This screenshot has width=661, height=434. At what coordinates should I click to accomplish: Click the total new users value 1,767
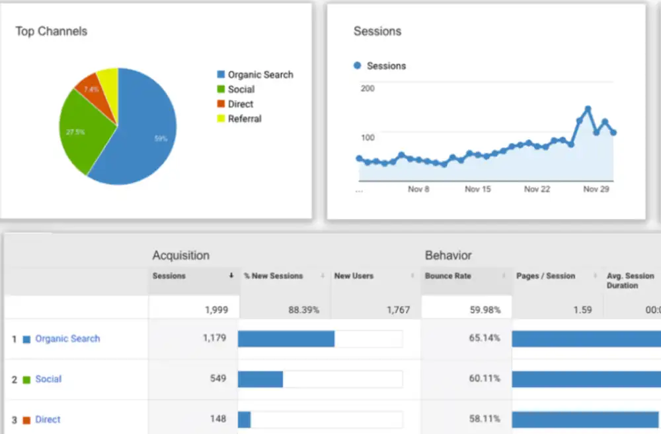399,310
